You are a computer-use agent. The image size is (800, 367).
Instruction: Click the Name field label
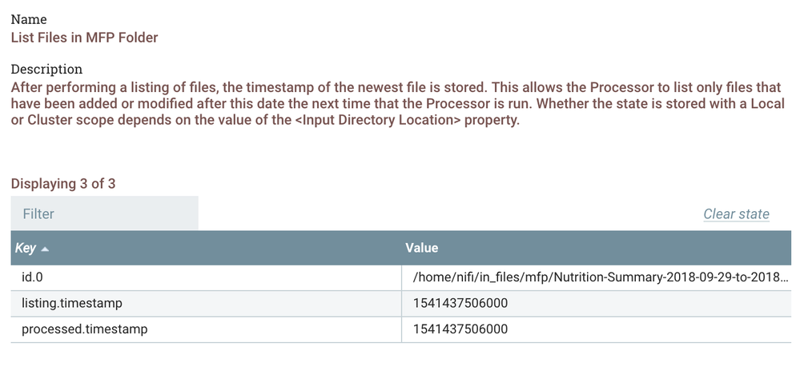[x=28, y=18]
